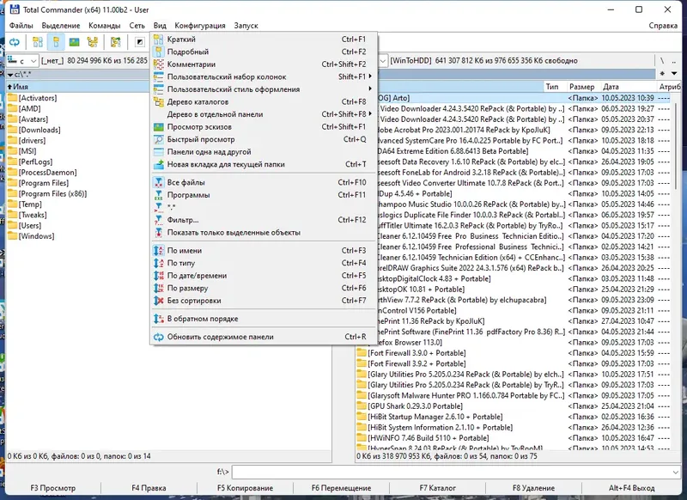Screen dimensions: 687x500
Task: Expand Дерево в отдельной панели submenu
Action: (264, 114)
